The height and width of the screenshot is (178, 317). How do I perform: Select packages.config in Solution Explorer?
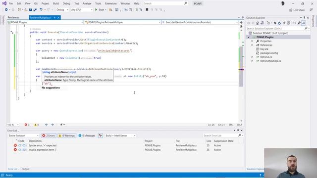269,53
